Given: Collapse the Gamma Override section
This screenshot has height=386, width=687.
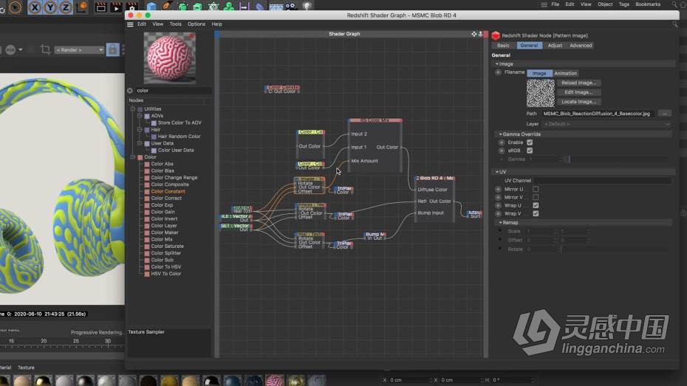Looking at the screenshot, I should 500,134.
